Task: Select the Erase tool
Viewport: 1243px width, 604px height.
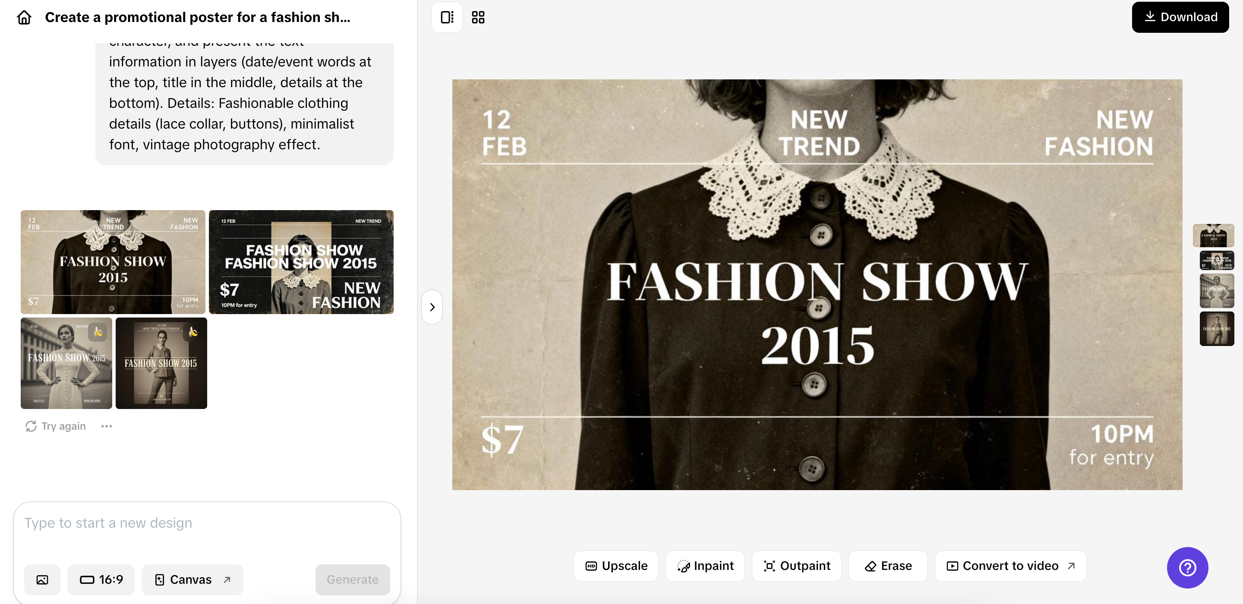Action: [x=888, y=566]
